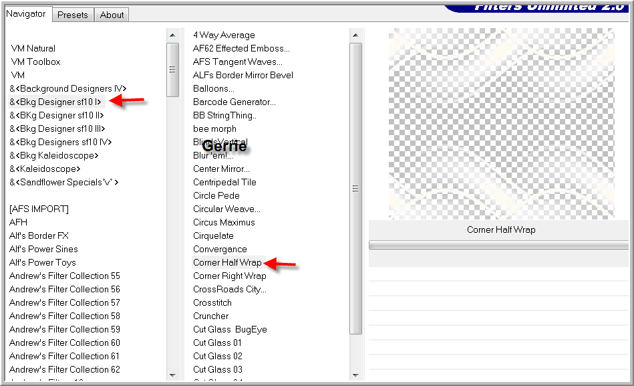Choose the Cruncher filter
This screenshot has height=386, width=634.
[210, 316]
